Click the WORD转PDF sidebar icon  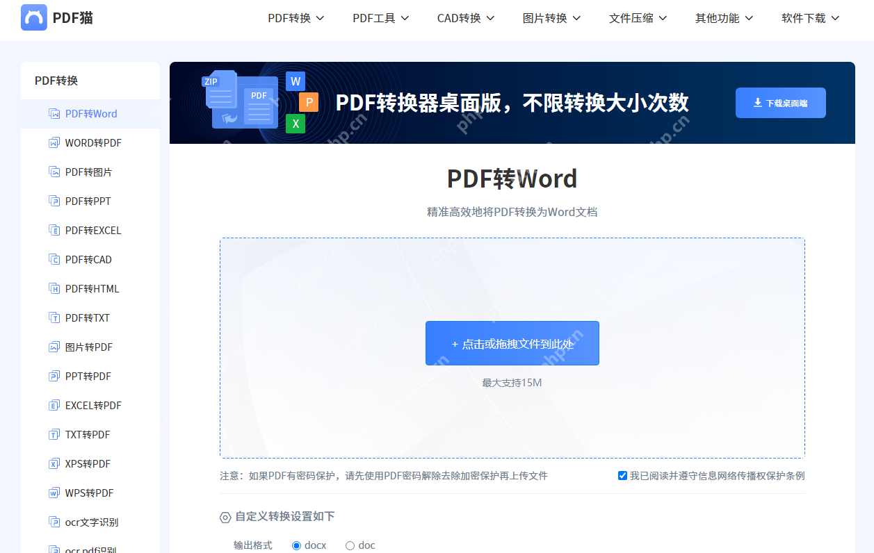tap(54, 143)
